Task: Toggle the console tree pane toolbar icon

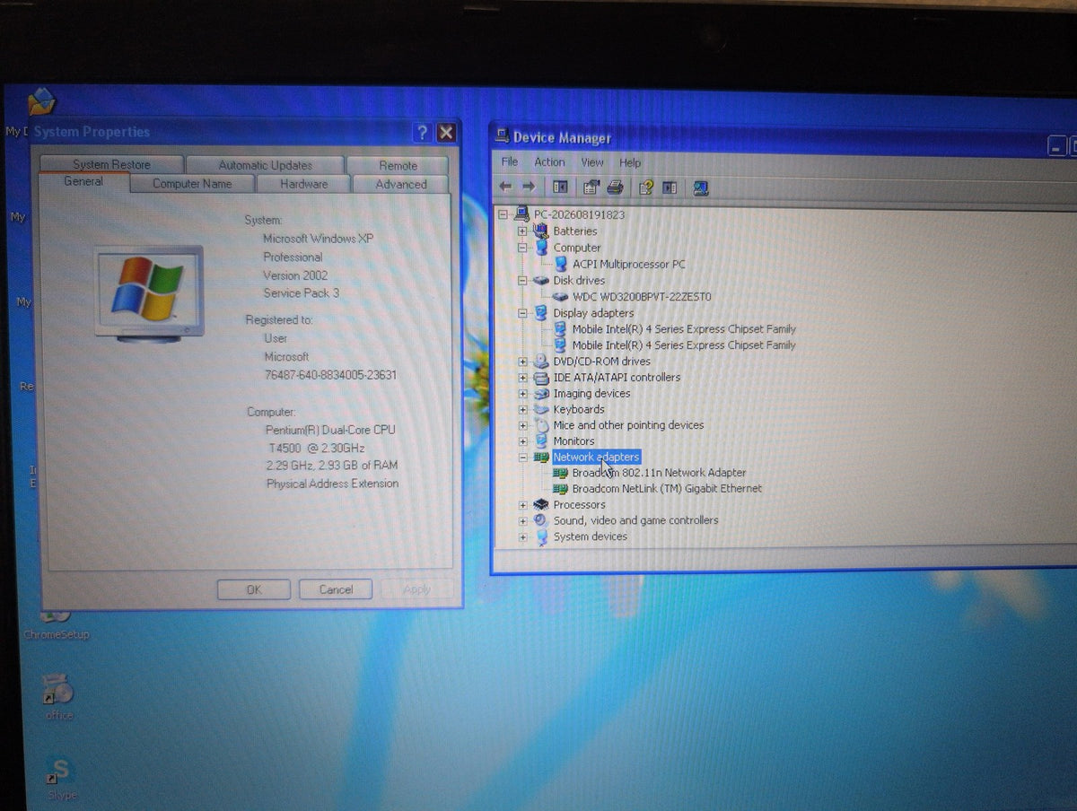Action: (561, 187)
